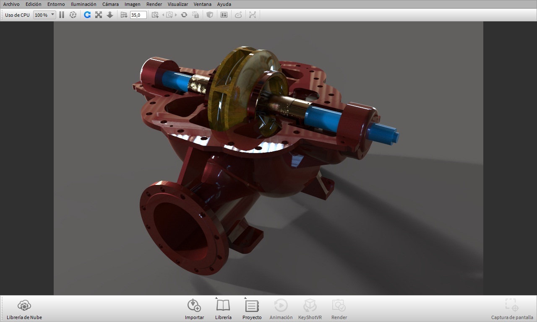Edit the 35,0 field of view value

[138, 15]
